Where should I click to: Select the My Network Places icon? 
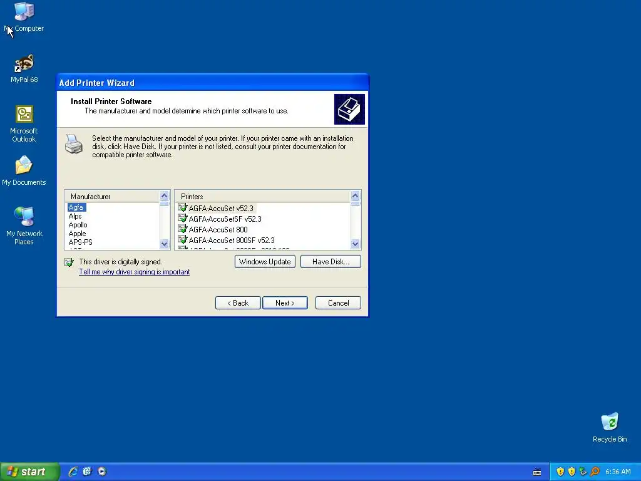point(24,217)
